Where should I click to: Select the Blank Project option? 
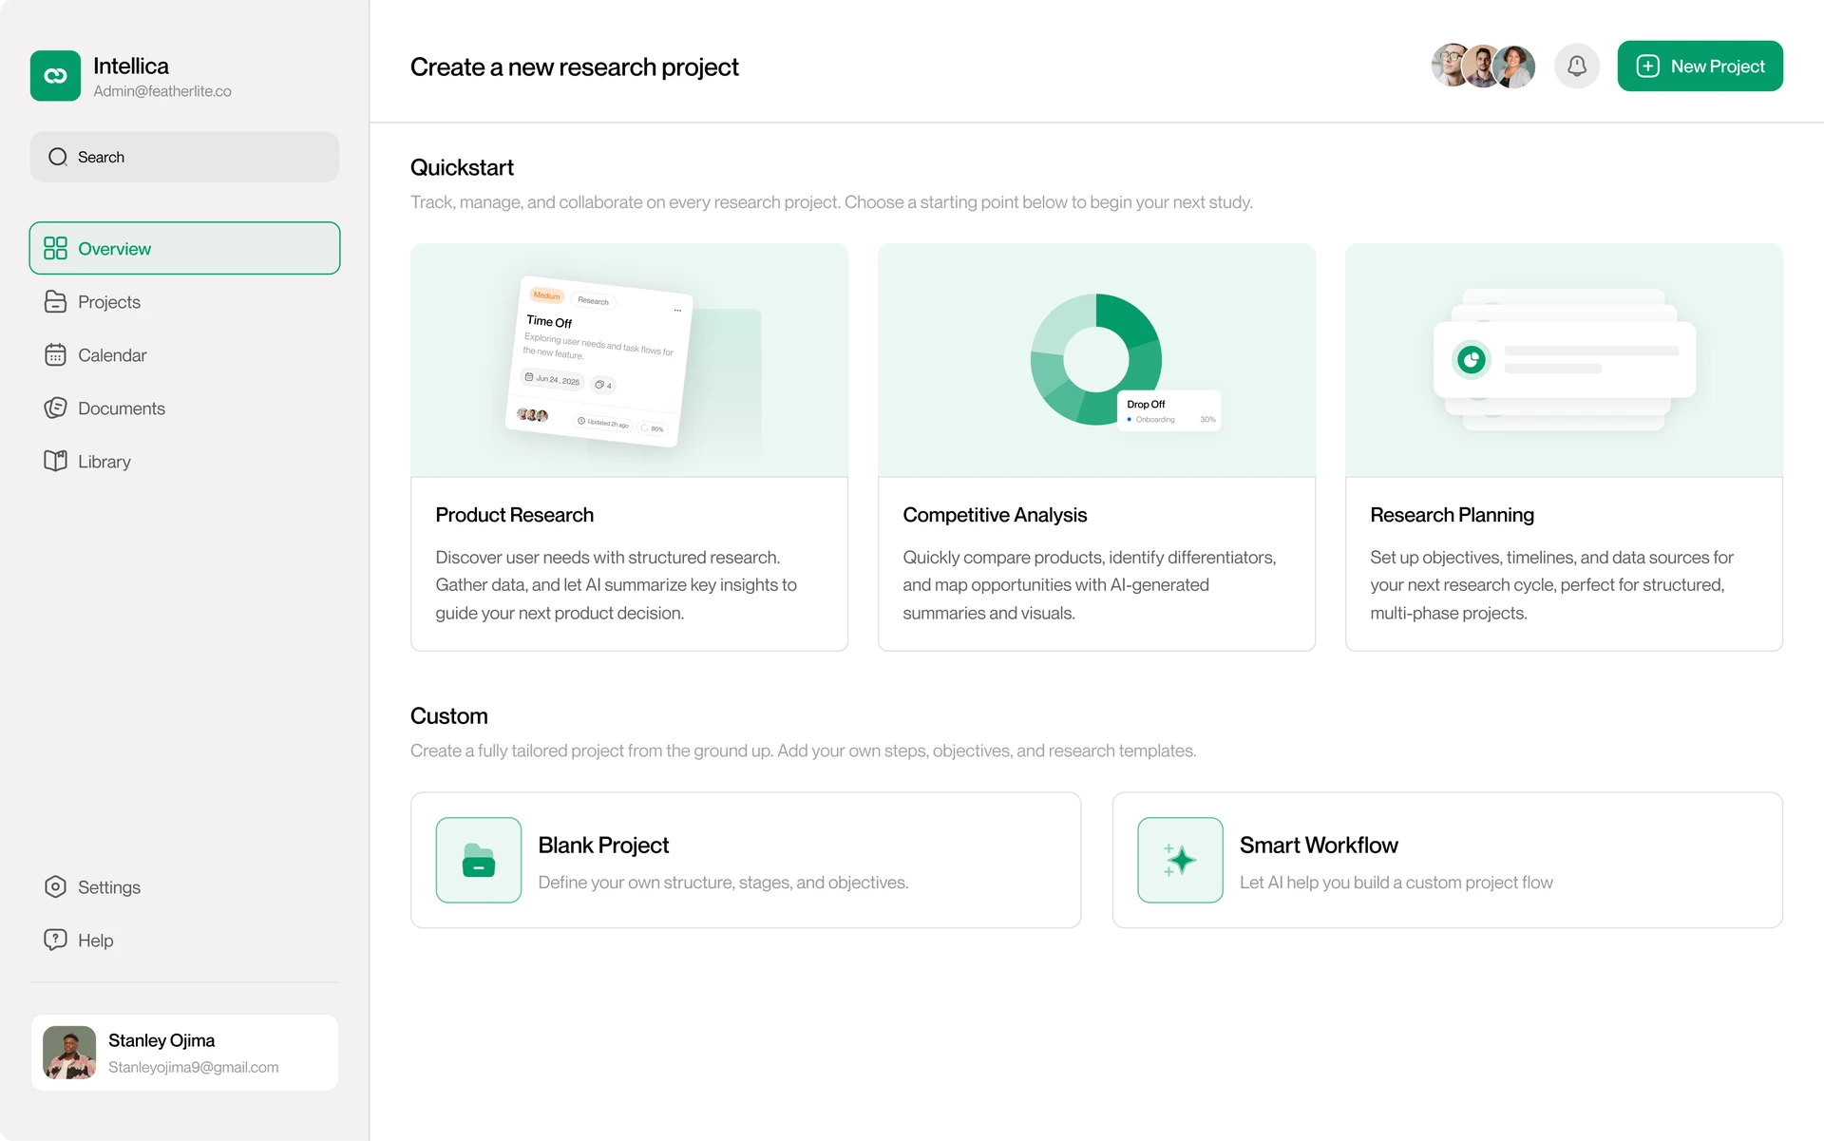pyautogui.click(x=746, y=860)
